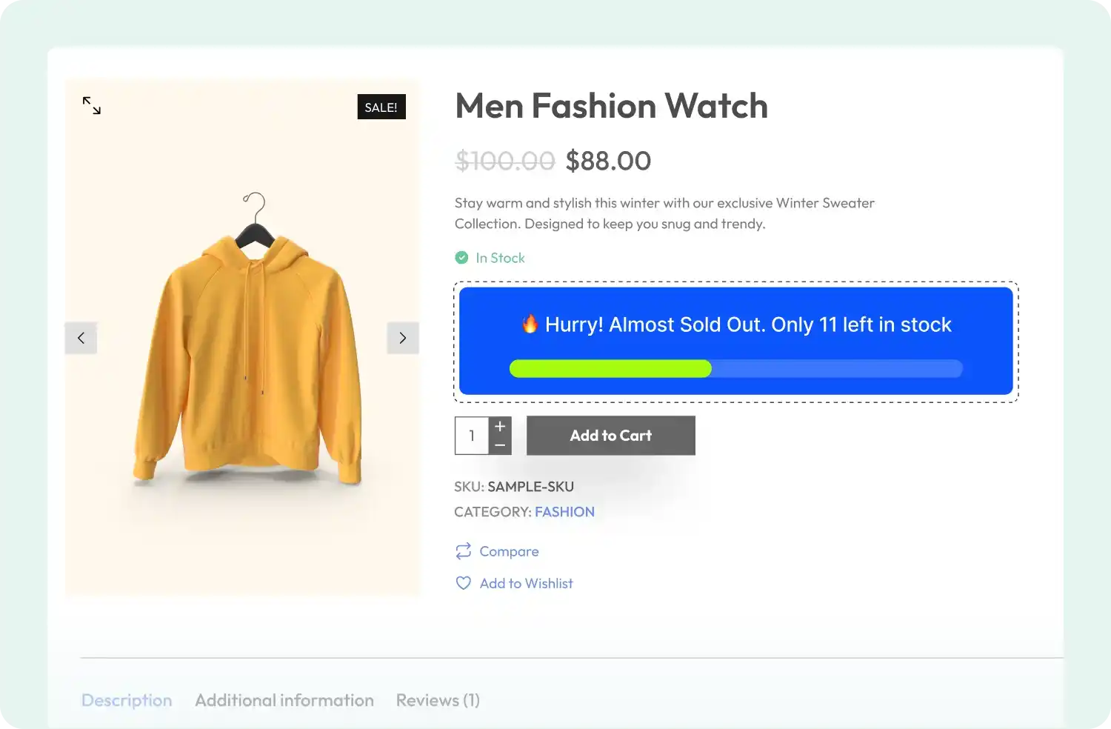Toggle the product into your wishlist
This screenshot has height=729, width=1111.
pyautogui.click(x=526, y=583)
